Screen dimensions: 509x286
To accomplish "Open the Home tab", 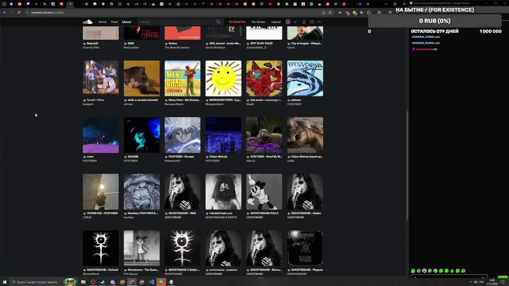I will tap(103, 22).
